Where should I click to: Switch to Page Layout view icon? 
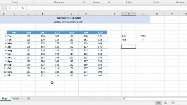click(x=165, y=103)
